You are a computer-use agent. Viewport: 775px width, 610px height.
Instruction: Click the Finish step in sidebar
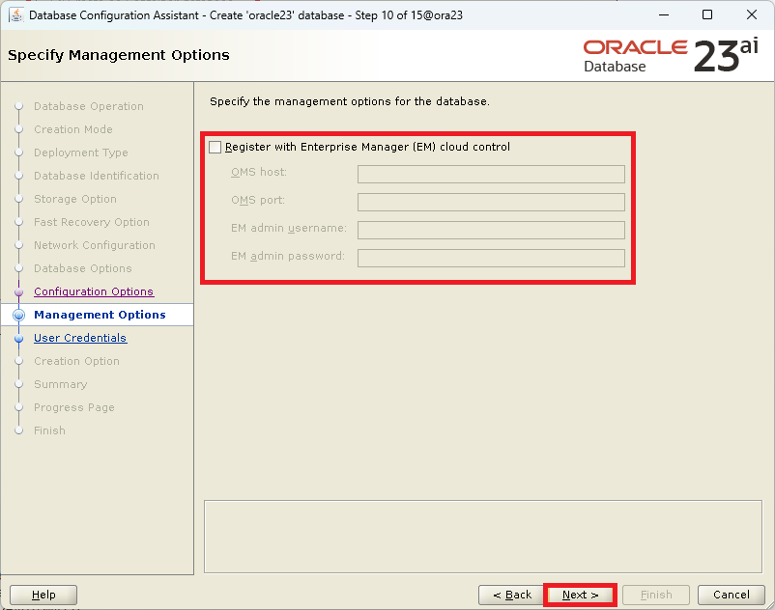click(49, 430)
